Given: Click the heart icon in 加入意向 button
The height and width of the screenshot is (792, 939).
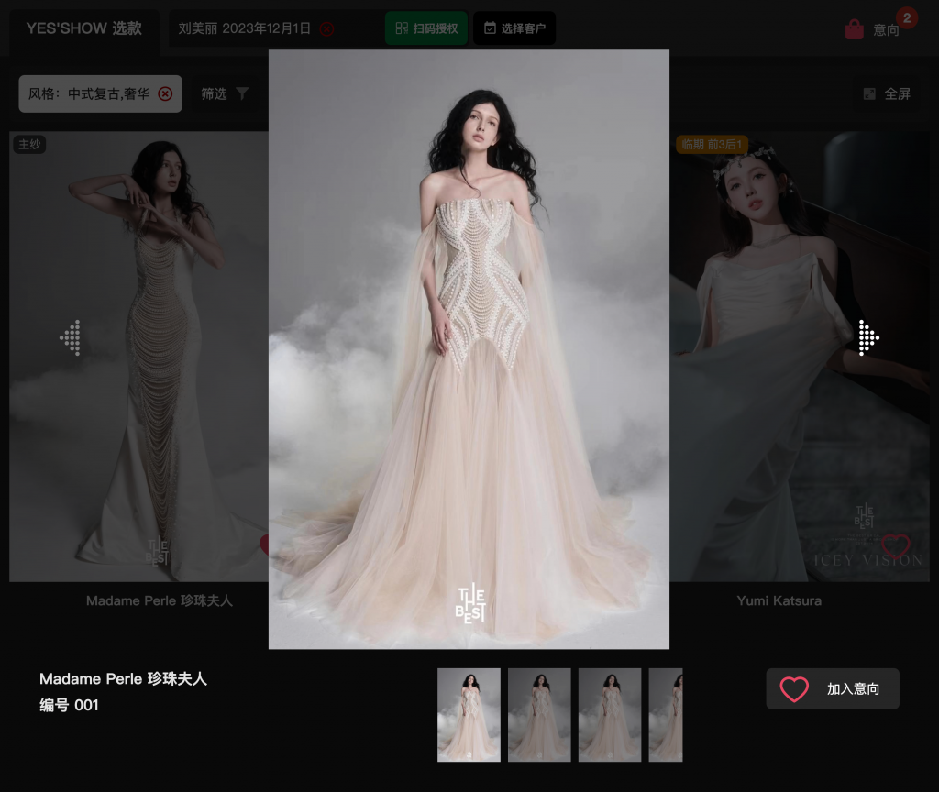Looking at the screenshot, I should (x=794, y=689).
